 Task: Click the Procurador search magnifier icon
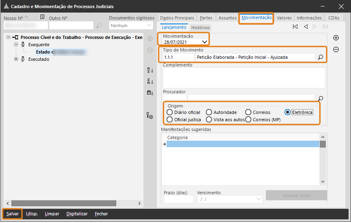(321, 98)
